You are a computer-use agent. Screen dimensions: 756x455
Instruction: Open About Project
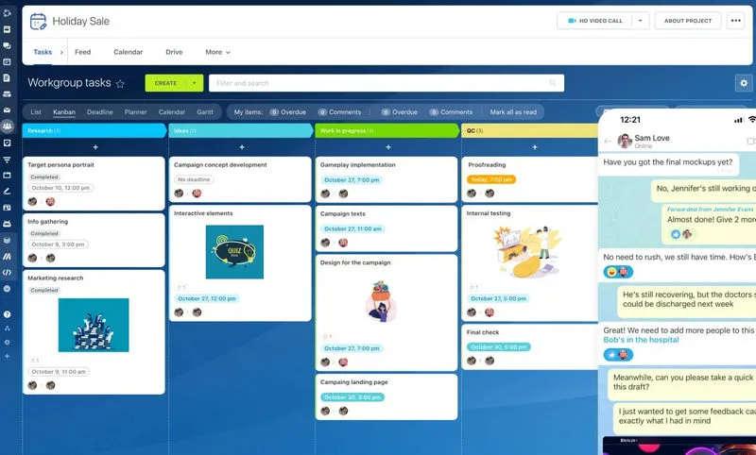[688, 21]
